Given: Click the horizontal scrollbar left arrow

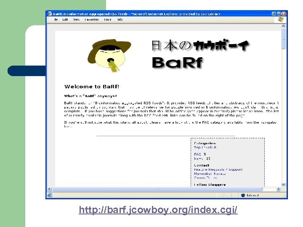Looking at the screenshot, I should coord(50,189).
